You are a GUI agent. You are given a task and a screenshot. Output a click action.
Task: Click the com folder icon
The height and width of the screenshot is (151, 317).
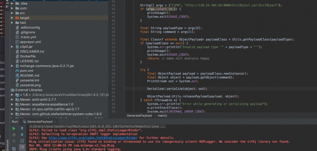point(17,8)
